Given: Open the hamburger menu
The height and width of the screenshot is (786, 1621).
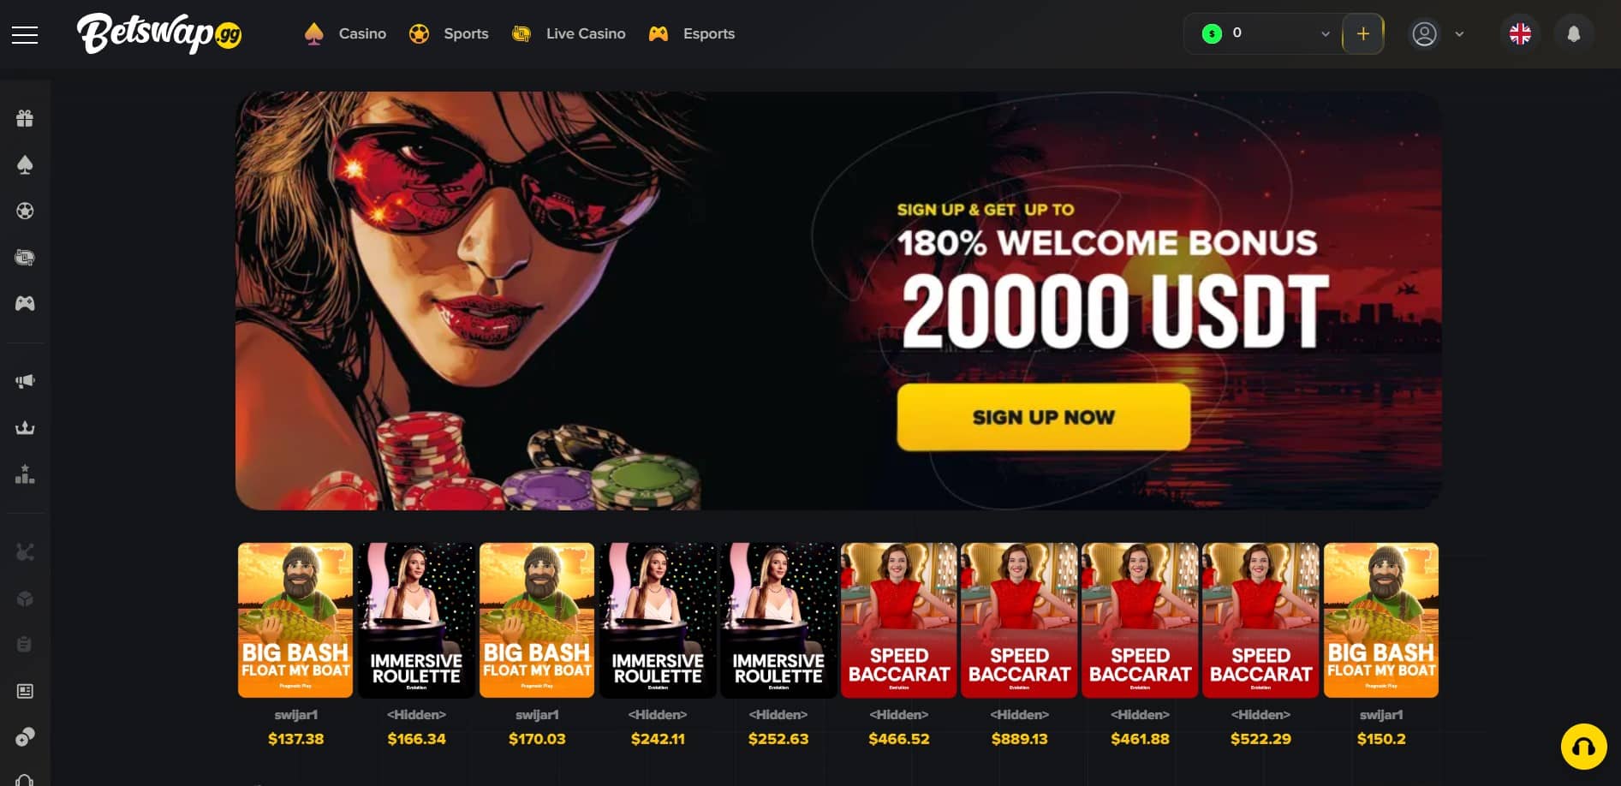Looking at the screenshot, I should (x=25, y=34).
